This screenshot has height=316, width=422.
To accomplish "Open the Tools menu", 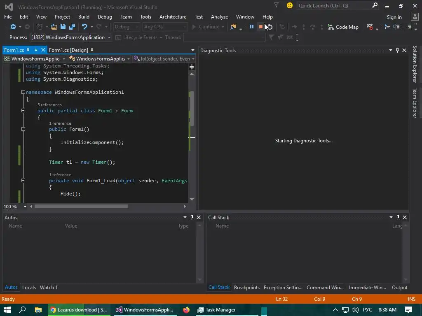I will click(145, 16).
